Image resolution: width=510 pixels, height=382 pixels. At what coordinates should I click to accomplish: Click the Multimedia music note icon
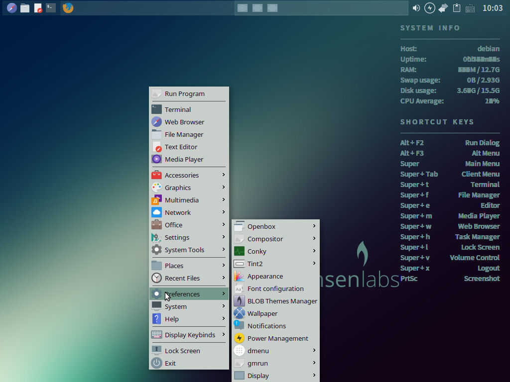coord(156,200)
